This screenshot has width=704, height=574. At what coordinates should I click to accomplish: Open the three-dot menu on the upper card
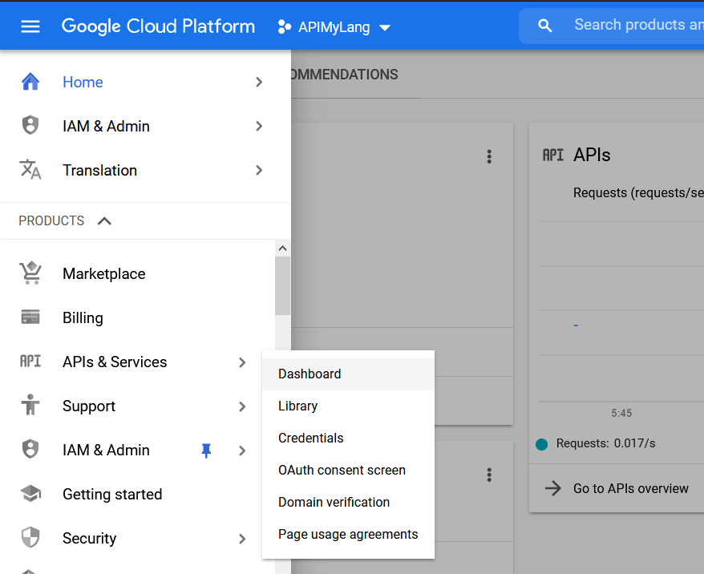tap(489, 156)
